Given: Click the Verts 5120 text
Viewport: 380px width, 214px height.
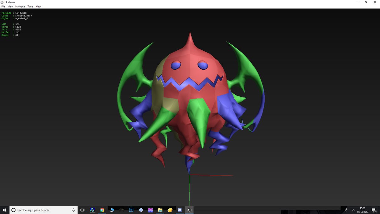Looking at the screenshot, I should (x=11, y=27).
